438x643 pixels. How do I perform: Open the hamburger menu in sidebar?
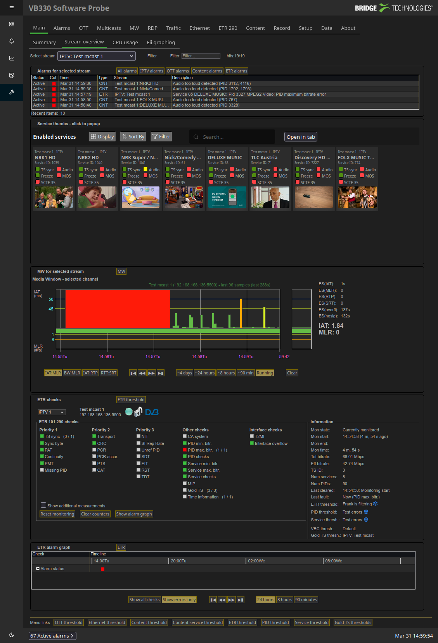pos(12,8)
